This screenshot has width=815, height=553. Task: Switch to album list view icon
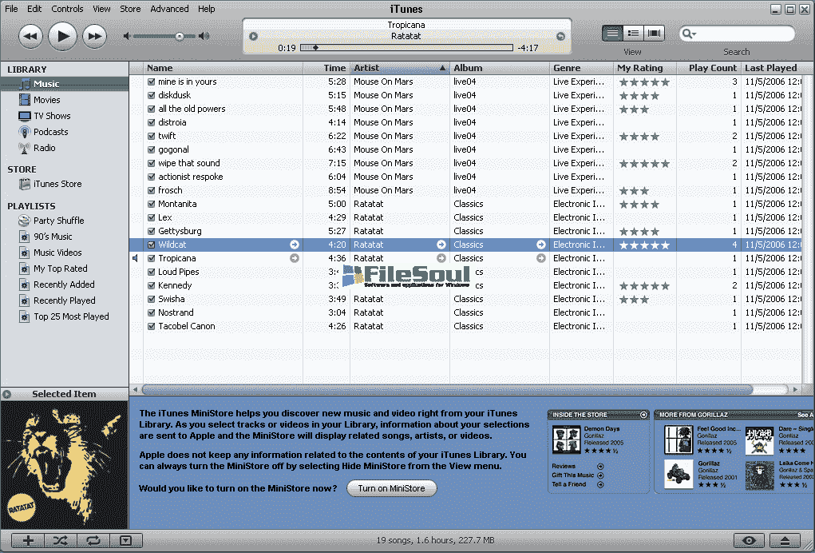coord(633,32)
